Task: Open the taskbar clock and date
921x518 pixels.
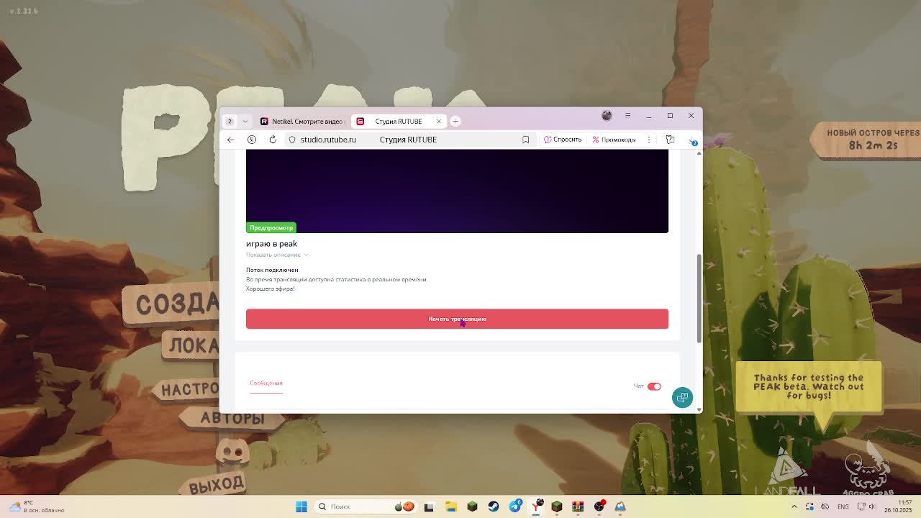Action: coord(898,506)
